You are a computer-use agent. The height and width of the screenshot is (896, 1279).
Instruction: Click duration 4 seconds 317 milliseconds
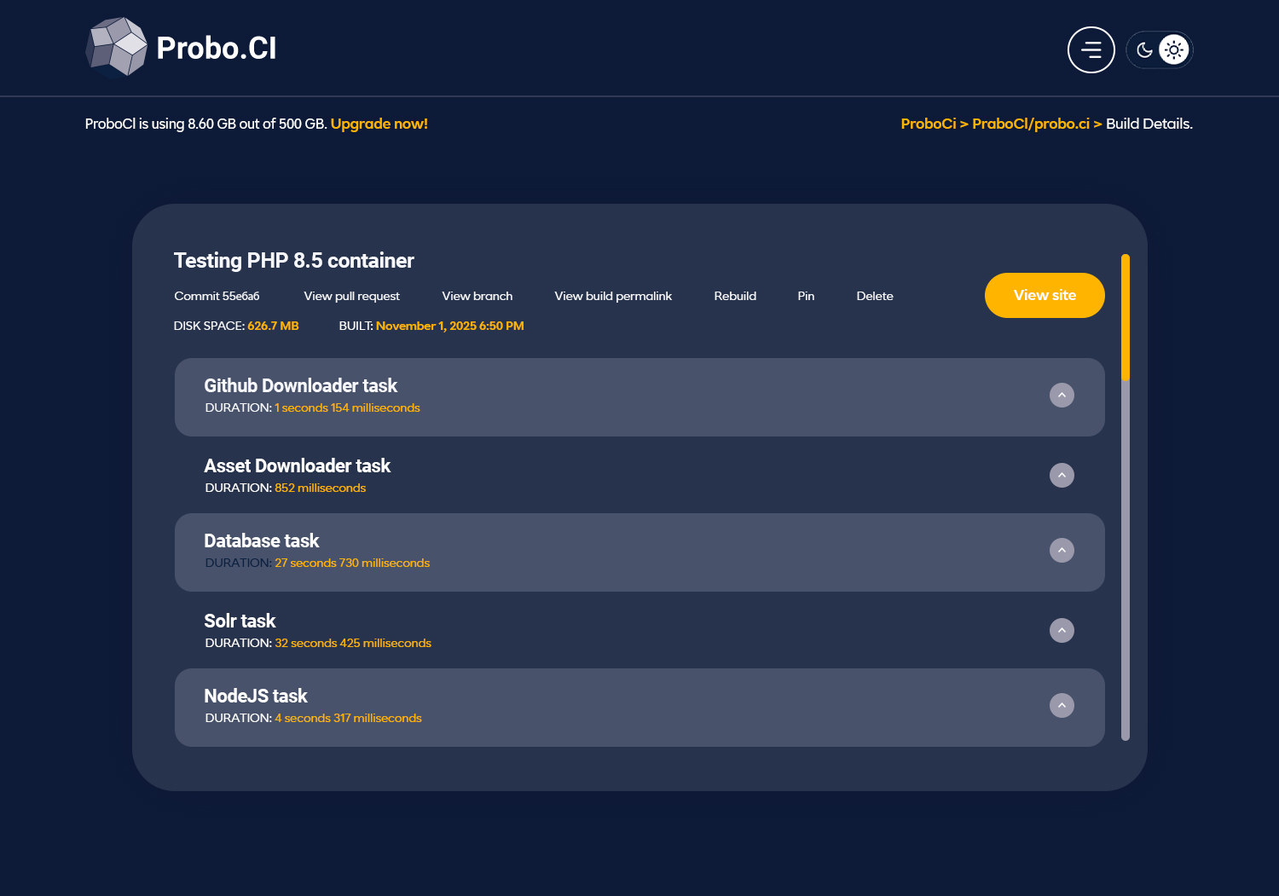click(x=348, y=719)
